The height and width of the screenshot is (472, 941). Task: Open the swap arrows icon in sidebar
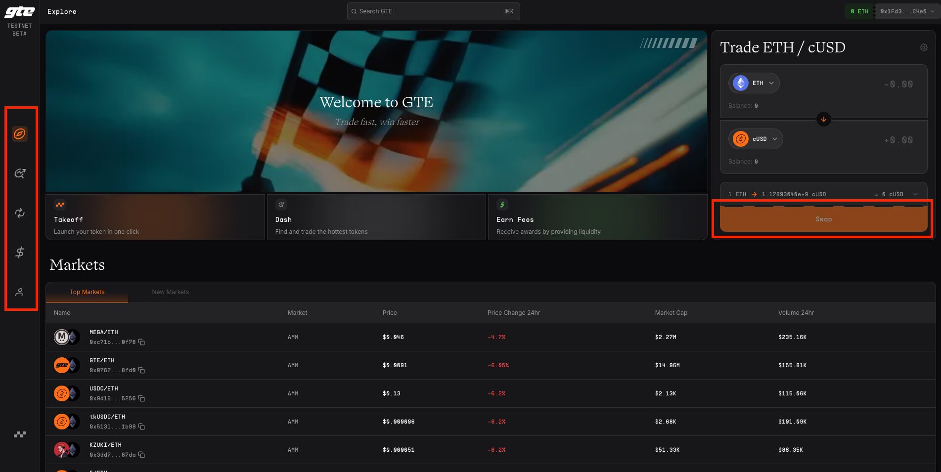click(x=20, y=213)
